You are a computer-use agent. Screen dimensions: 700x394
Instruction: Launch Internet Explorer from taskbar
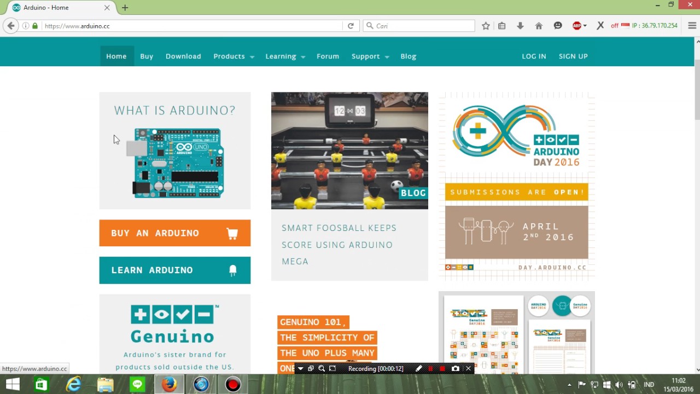pos(73,385)
